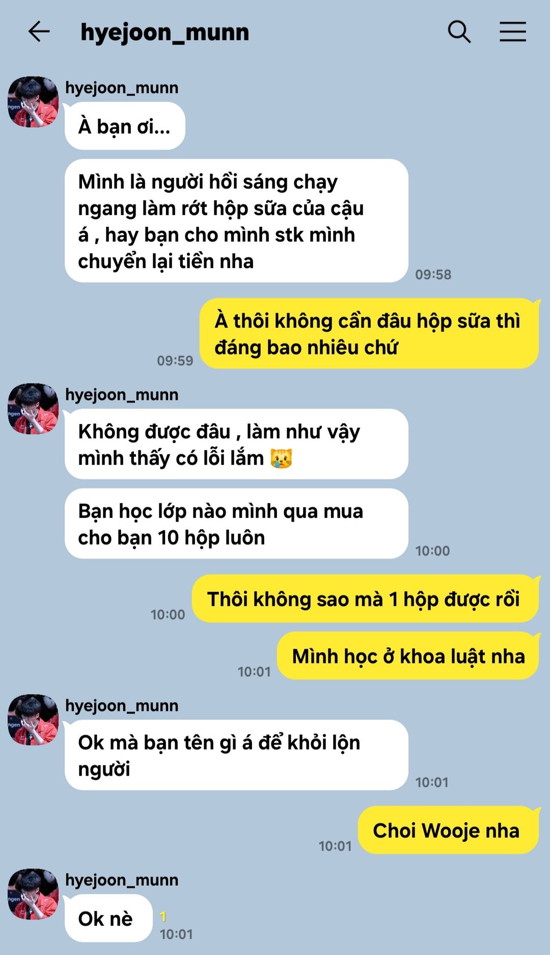Select yellow bubble 'À thôi không cần đâu'
550x955 pixels.
click(369, 333)
